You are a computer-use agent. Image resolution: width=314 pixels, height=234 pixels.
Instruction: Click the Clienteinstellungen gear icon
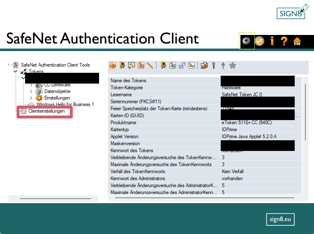[23, 111]
